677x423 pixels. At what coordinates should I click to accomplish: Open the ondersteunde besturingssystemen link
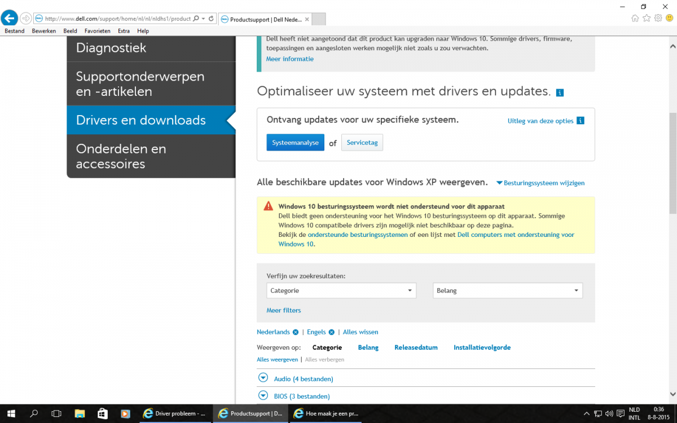click(x=358, y=235)
